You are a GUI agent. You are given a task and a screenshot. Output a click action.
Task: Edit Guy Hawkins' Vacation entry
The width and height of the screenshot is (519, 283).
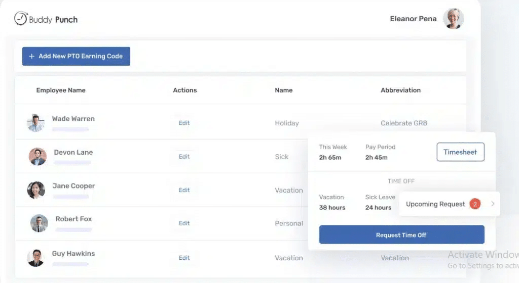click(x=184, y=258)
